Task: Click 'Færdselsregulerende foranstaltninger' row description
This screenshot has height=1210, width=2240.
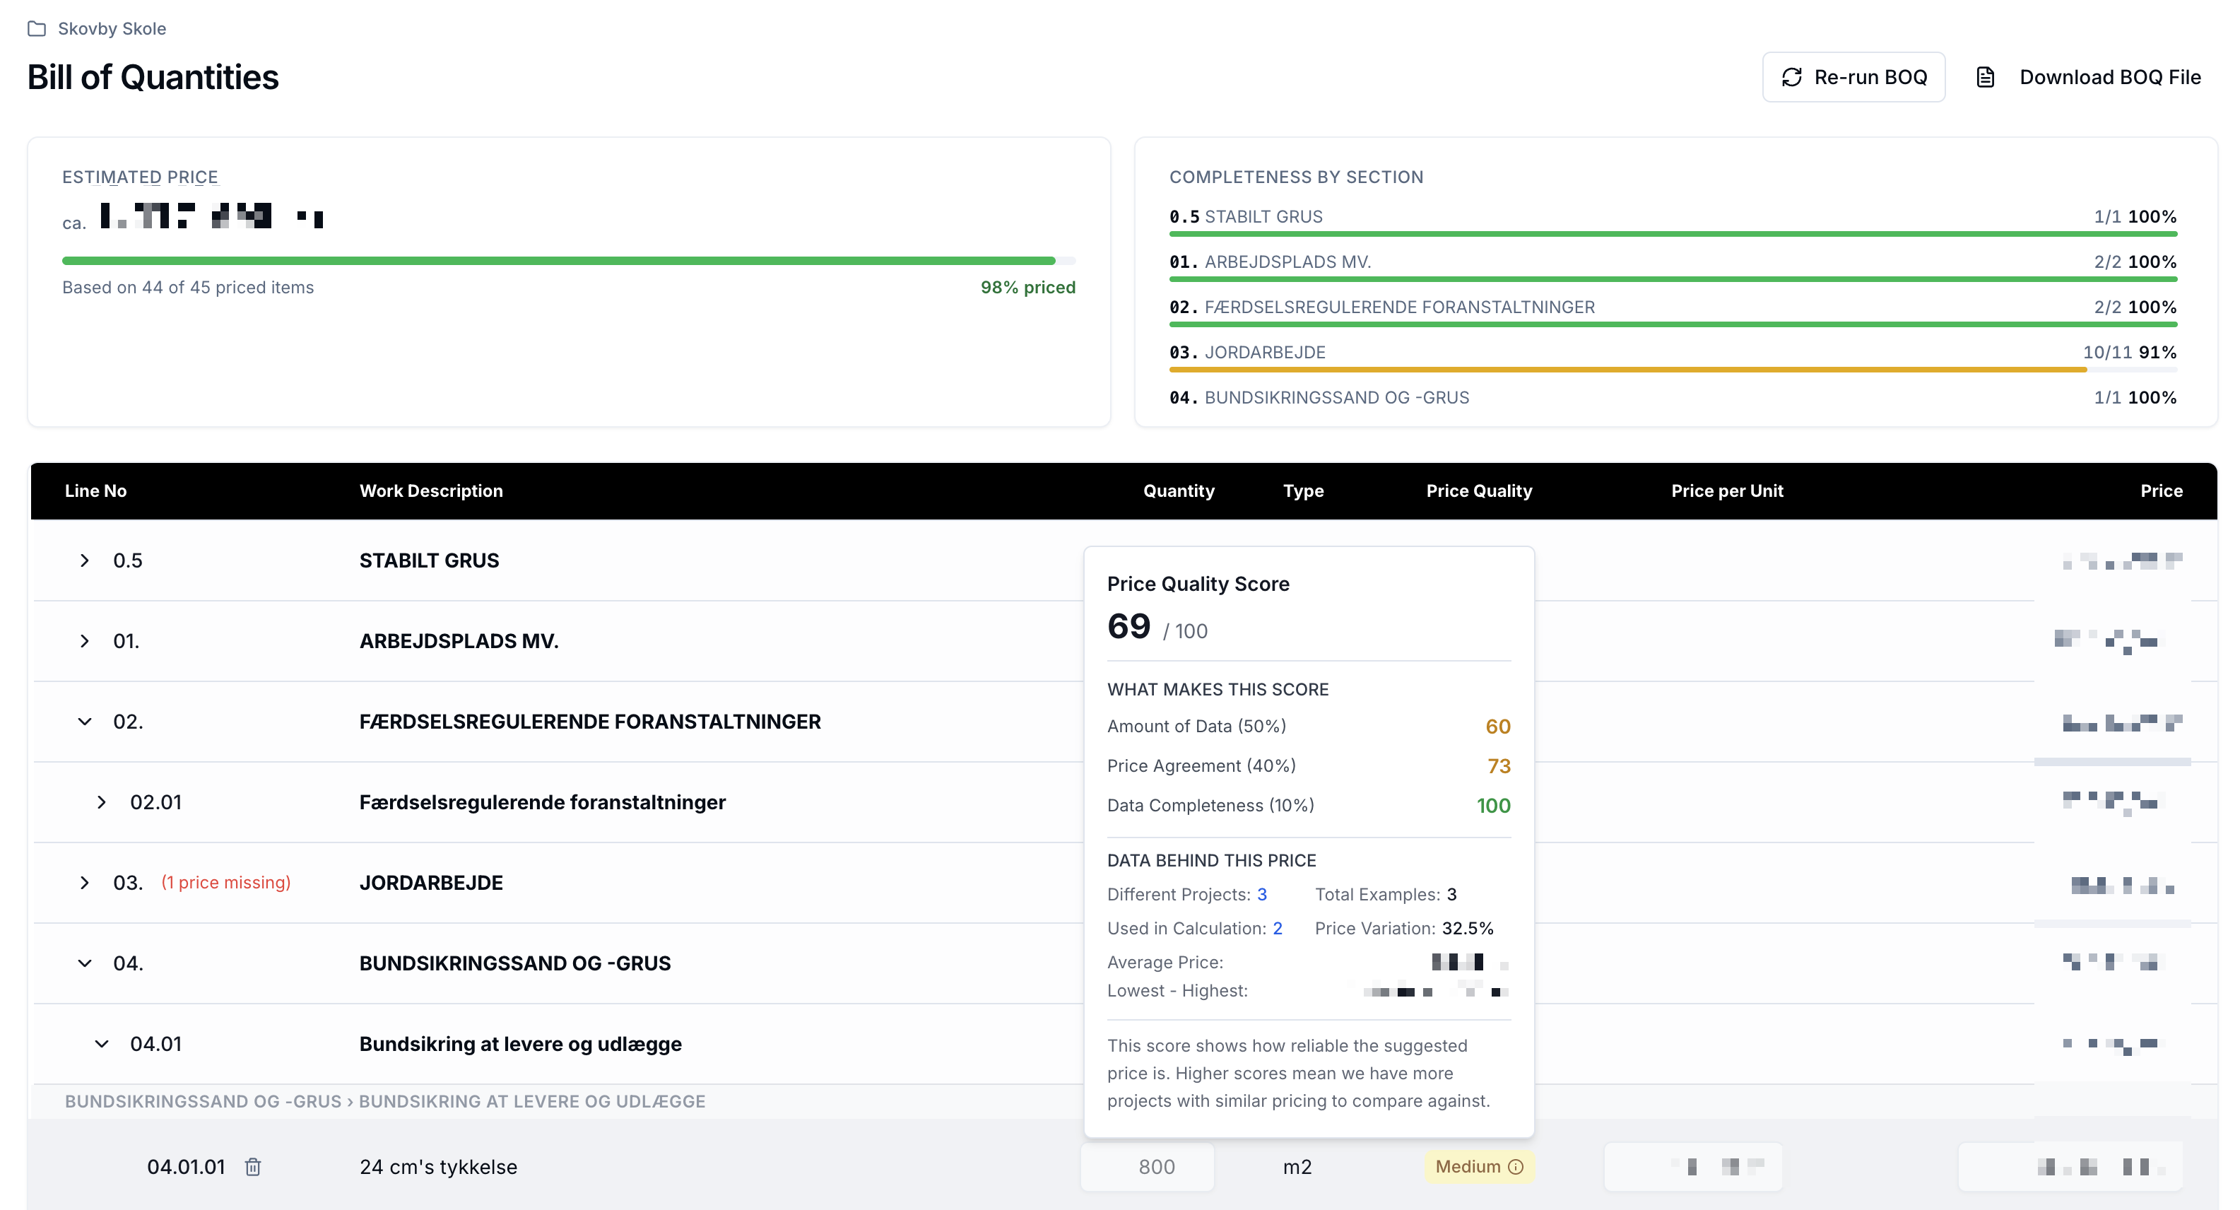Action: click(543, 802)
